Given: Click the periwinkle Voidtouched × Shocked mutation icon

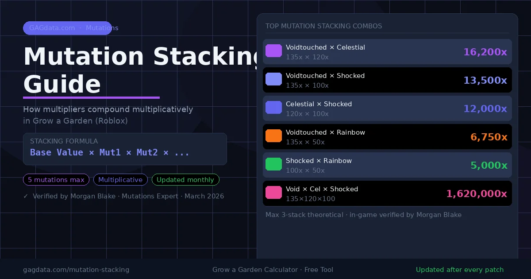Looking at the screenshot, I should click(273, 79).
